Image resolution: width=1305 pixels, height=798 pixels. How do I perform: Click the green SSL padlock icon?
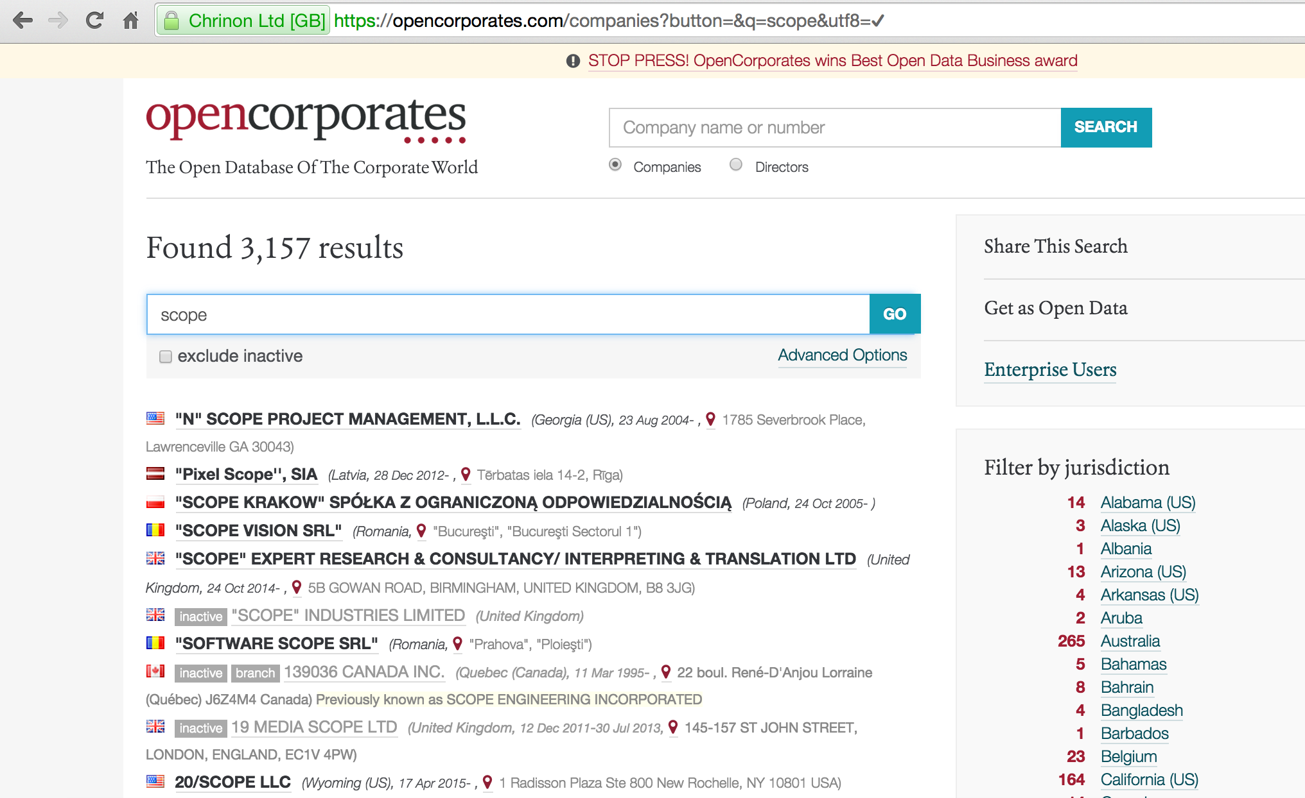click(x=171, y=21)
